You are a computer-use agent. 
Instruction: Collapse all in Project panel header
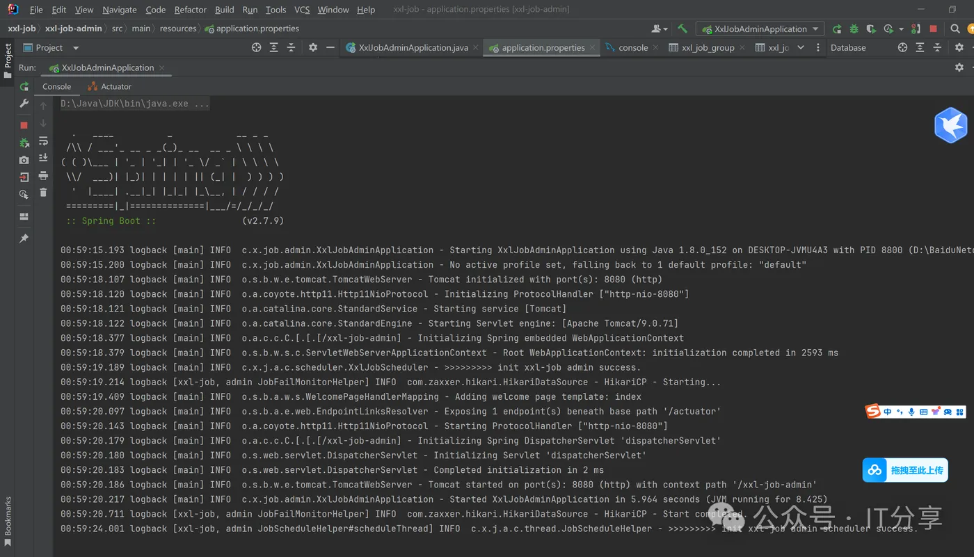point(291,47)
